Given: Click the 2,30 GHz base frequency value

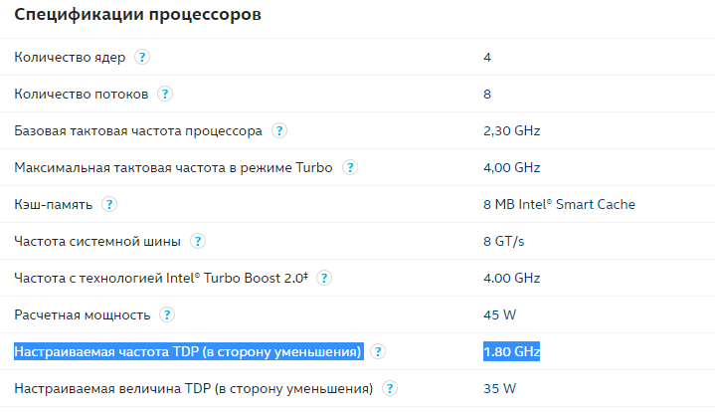Looking at the screenshot, I should coord(511,131).
